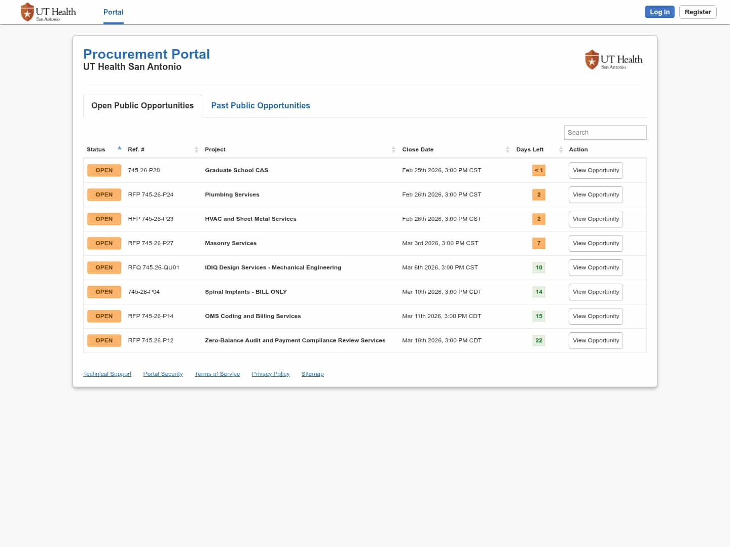This screenshot has width=730, height=547.
Task: Click the 22 days left badge
Action: coord(538,340)
